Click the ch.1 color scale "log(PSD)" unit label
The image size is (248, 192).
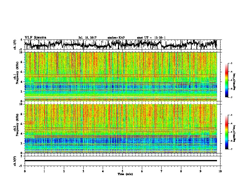(235, 82)
